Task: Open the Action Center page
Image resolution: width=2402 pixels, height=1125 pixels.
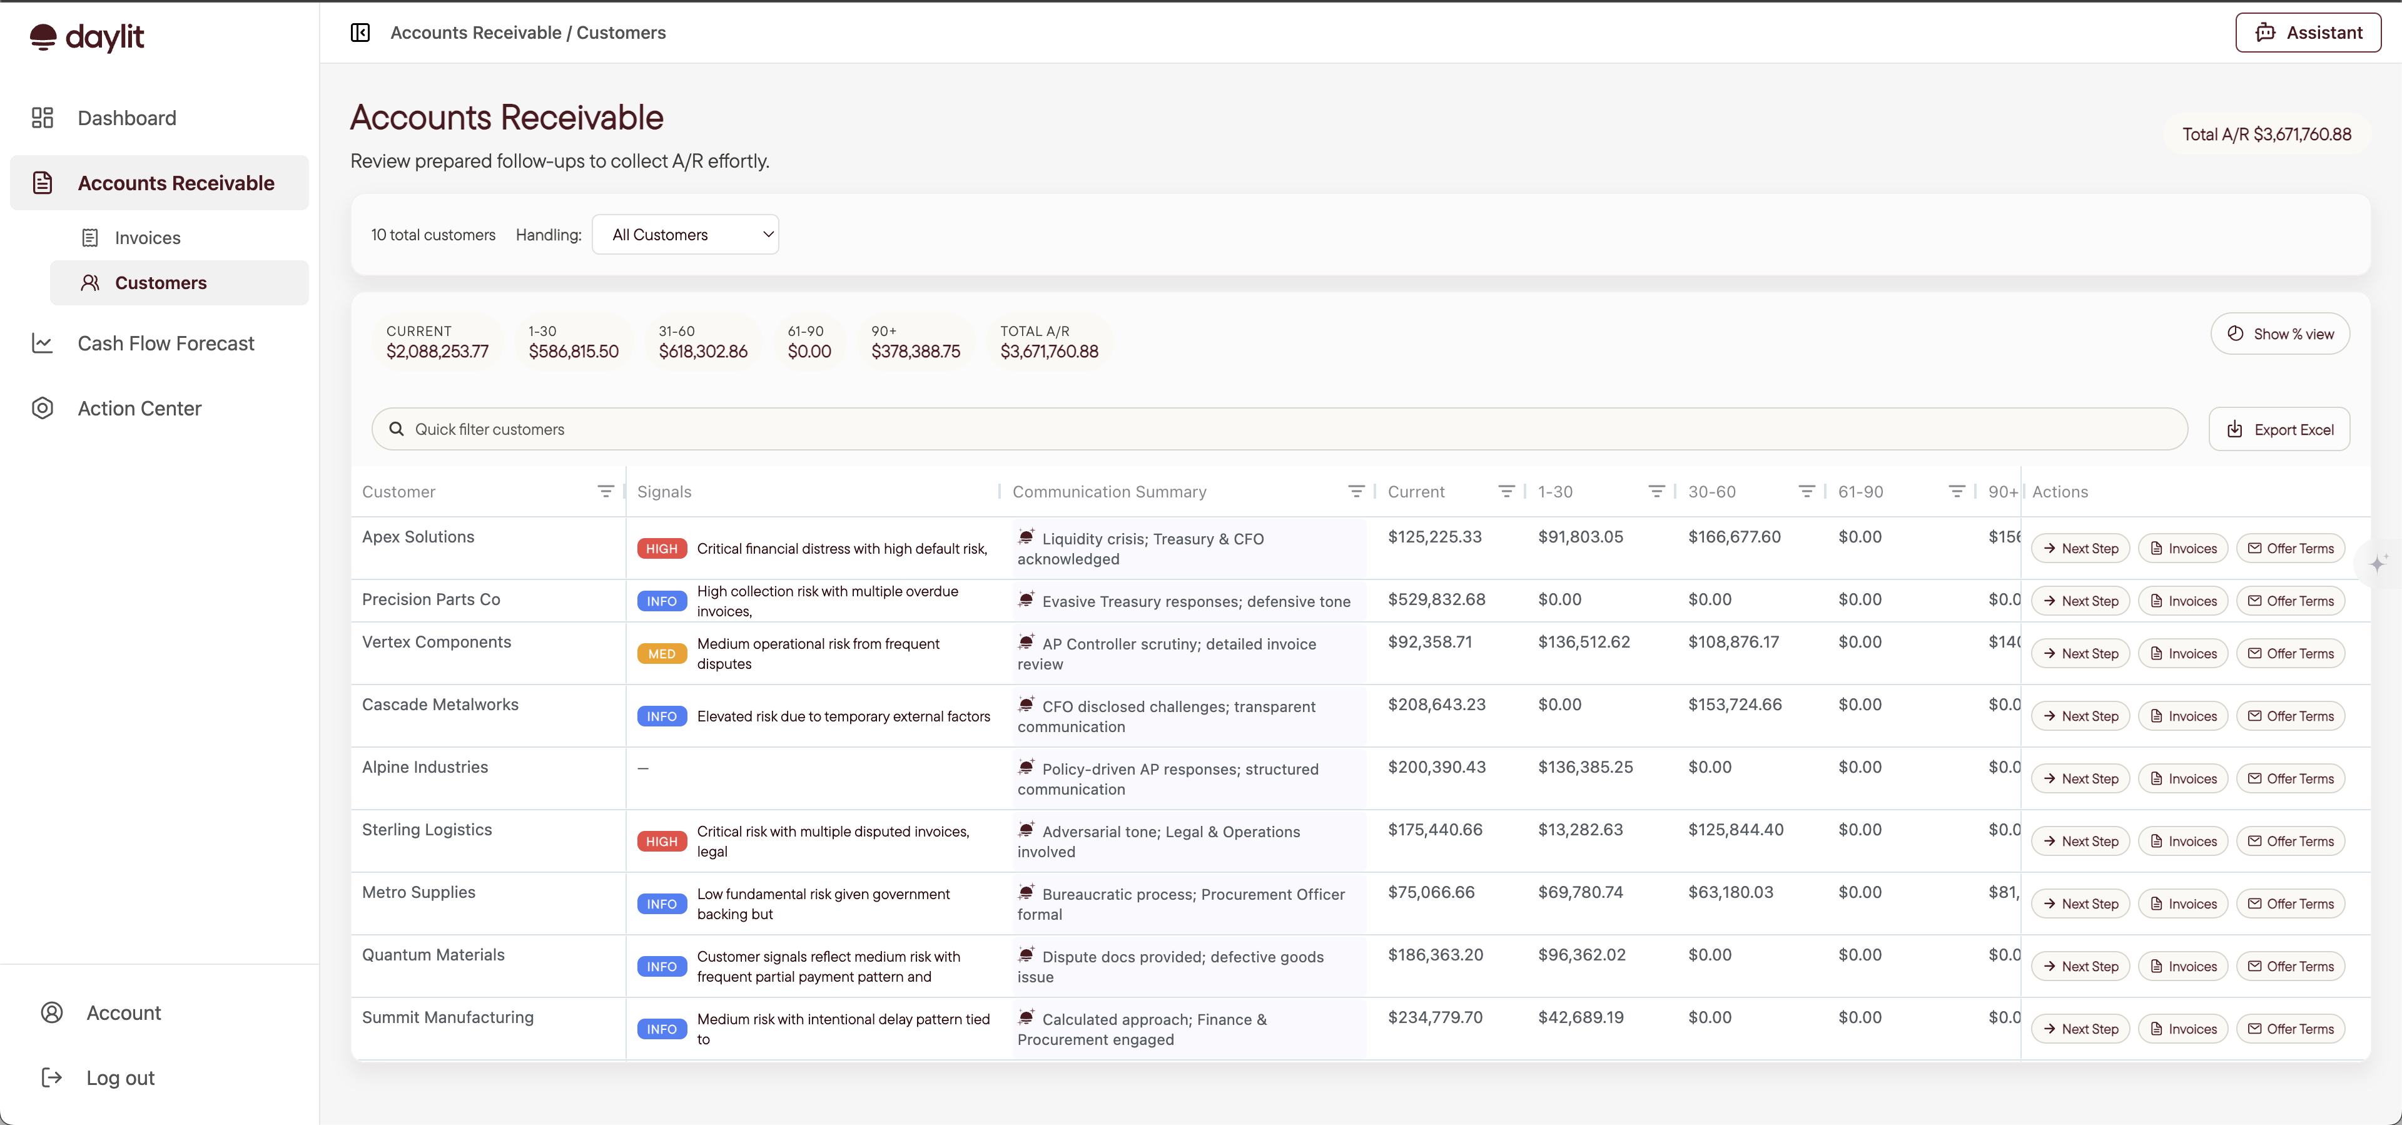Action: click(x=139, y=409)
